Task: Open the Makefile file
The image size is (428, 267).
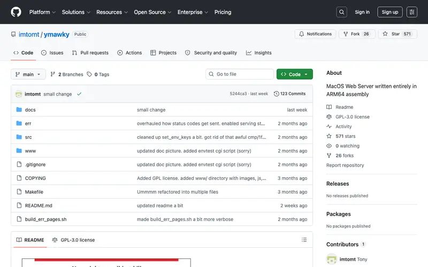Action: [34, 192]
